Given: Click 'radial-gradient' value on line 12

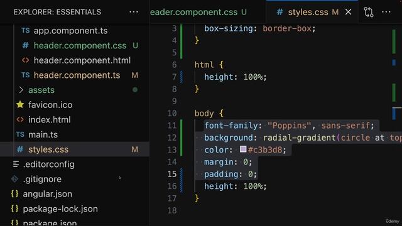Looking at the screenshot, I should click(300, 137).
